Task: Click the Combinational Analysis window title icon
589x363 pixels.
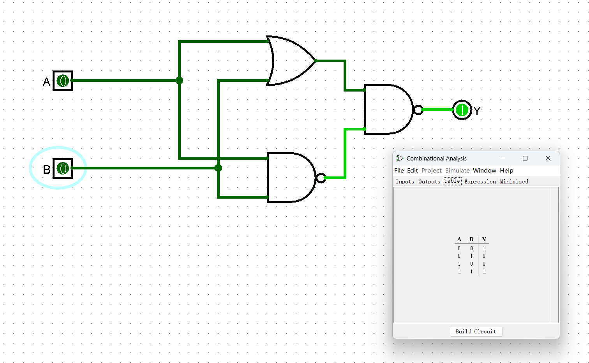Action: coord(400,158)
